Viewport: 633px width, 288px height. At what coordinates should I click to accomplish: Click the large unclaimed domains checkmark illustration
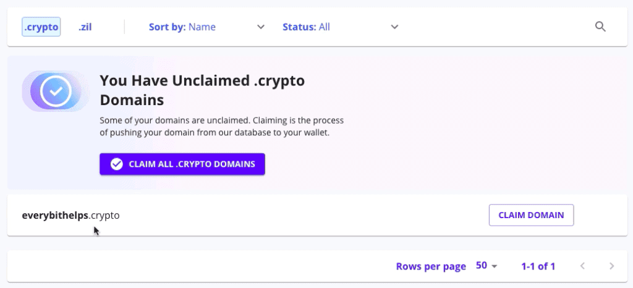click(x=56, y=91)
